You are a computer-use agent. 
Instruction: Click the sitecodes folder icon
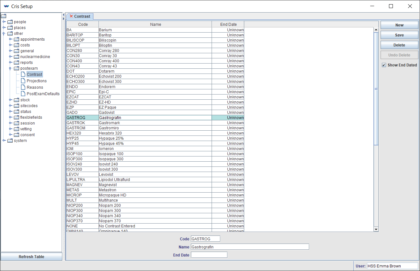pyautogui.click(x=16, y=106)
